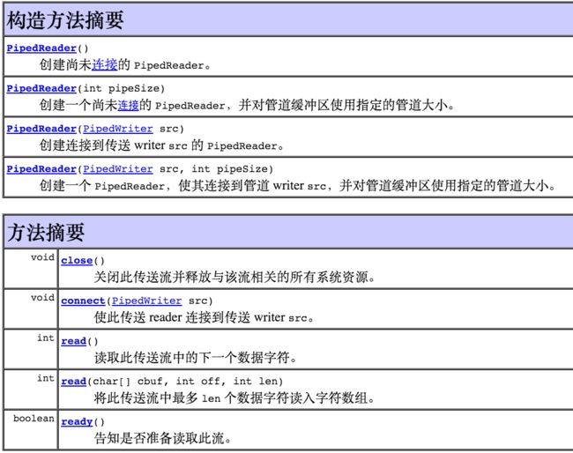Image resolution: width=573 pixels, height=453 pixels.
Task: Open PipedReader(int pipeSize) constructor link
Action: click(x=41, y=88)
